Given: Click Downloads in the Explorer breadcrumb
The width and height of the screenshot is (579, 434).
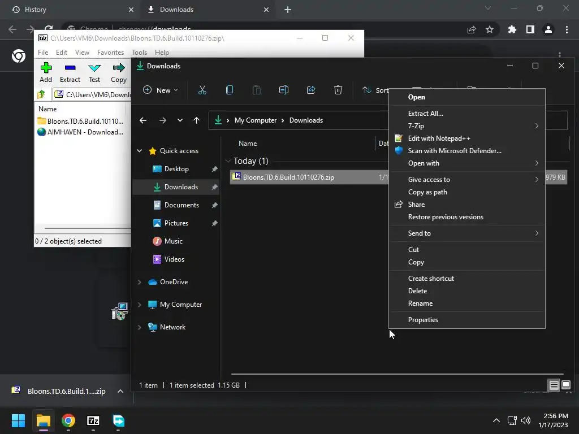Looking at the screenshot, I should click(306, 120).
